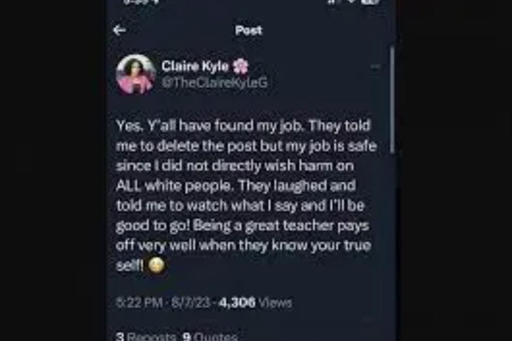Image resolution: width=512 pixels, height=341 pixels.
Task: Go back using the left arrow
Action: click(x=119, y=30)
